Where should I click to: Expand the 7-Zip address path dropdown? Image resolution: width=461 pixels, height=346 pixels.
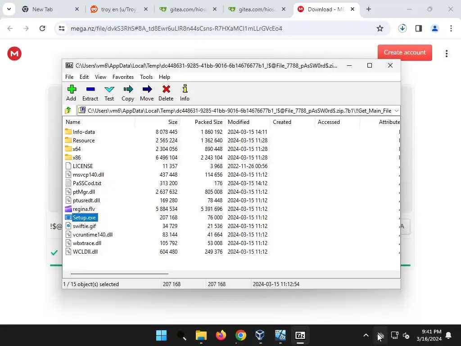pyautogui.click(x=396, y=111)
